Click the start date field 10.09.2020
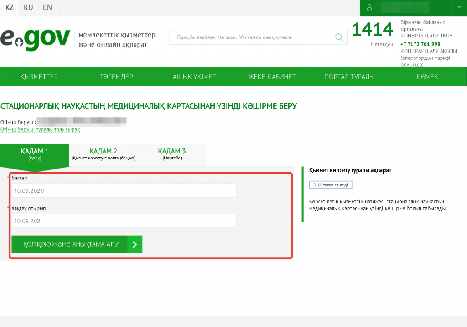The width and height of the screenshot is (467, 327). (x=123, y=190)
